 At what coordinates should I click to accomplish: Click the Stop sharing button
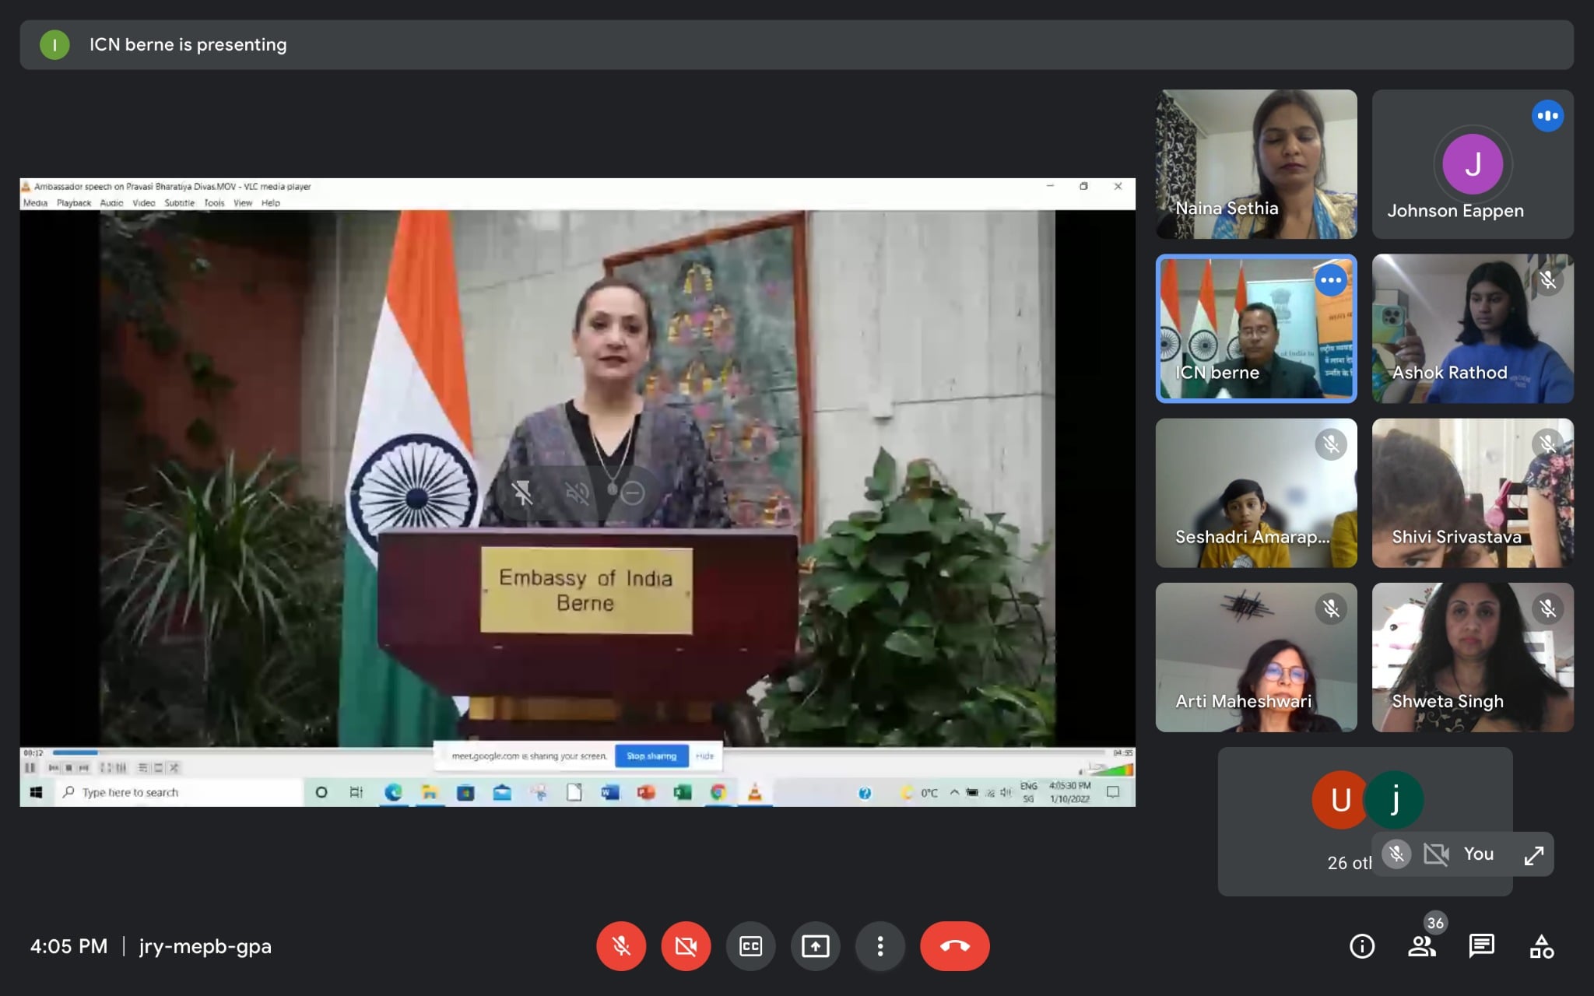[651, 756]
